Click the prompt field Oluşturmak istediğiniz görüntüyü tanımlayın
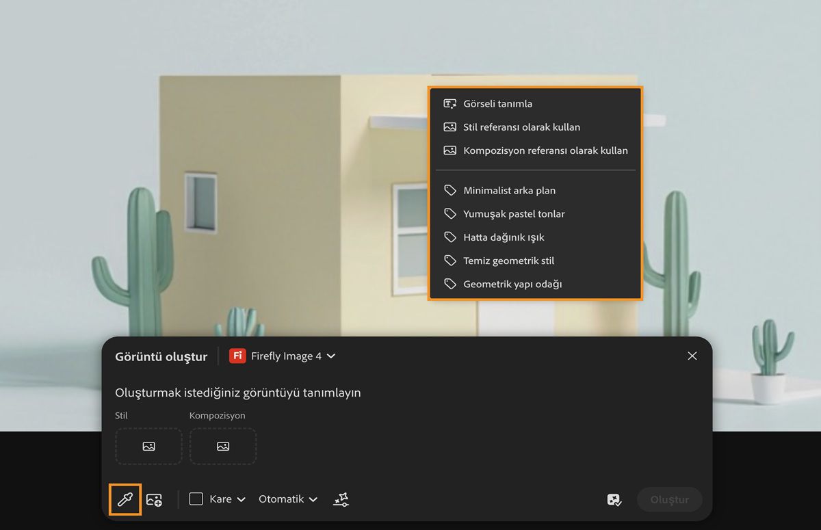The image size is (821, 530). (238, 393)
